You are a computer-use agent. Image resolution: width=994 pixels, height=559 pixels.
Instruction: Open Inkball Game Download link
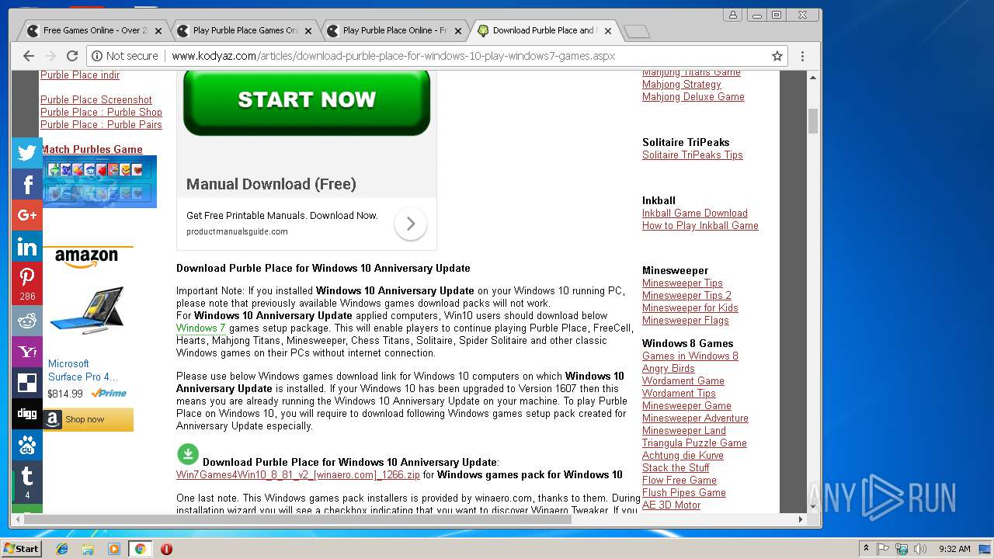point(695,214)
